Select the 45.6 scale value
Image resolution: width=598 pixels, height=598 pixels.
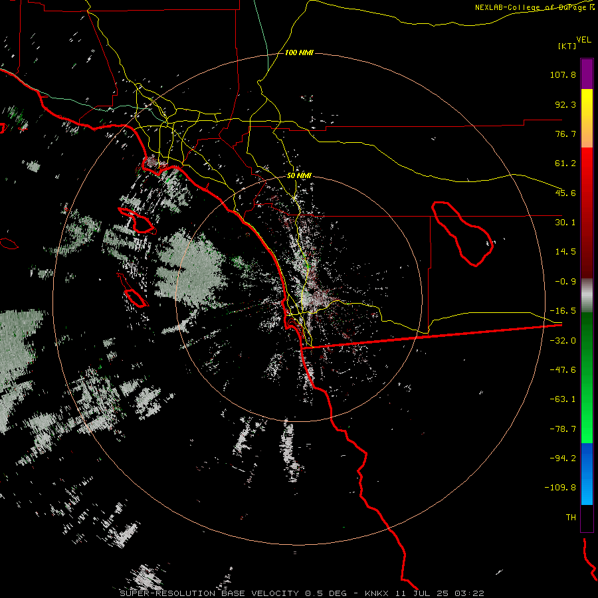(x=565, y=193)
